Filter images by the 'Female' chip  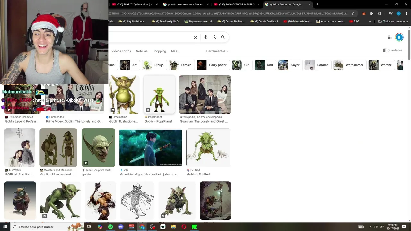pyautogui.click(x=182, y=65)
